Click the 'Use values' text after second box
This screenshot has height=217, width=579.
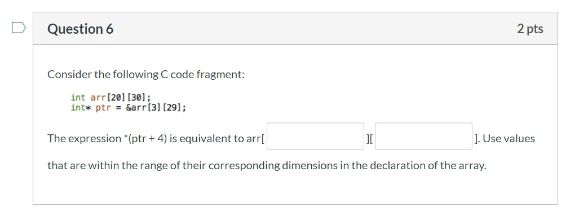click(509, 138)
